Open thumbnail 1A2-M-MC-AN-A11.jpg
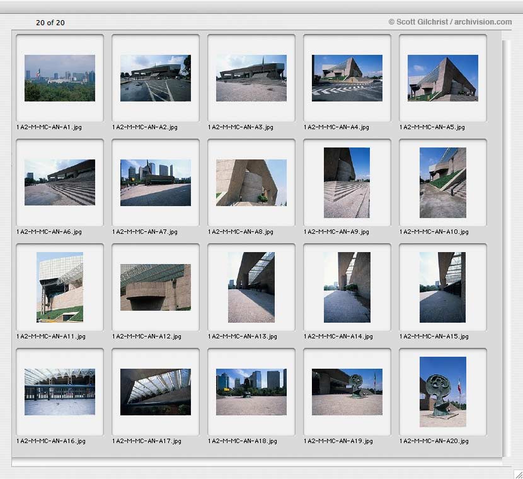This screenshot has height=479, width=523. (x=60, y=287)
